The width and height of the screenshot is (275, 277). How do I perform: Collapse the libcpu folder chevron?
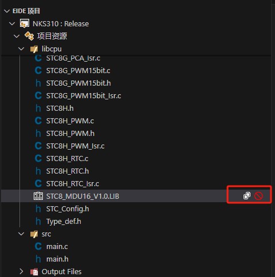pyautogui.click(x=21, y=49)
